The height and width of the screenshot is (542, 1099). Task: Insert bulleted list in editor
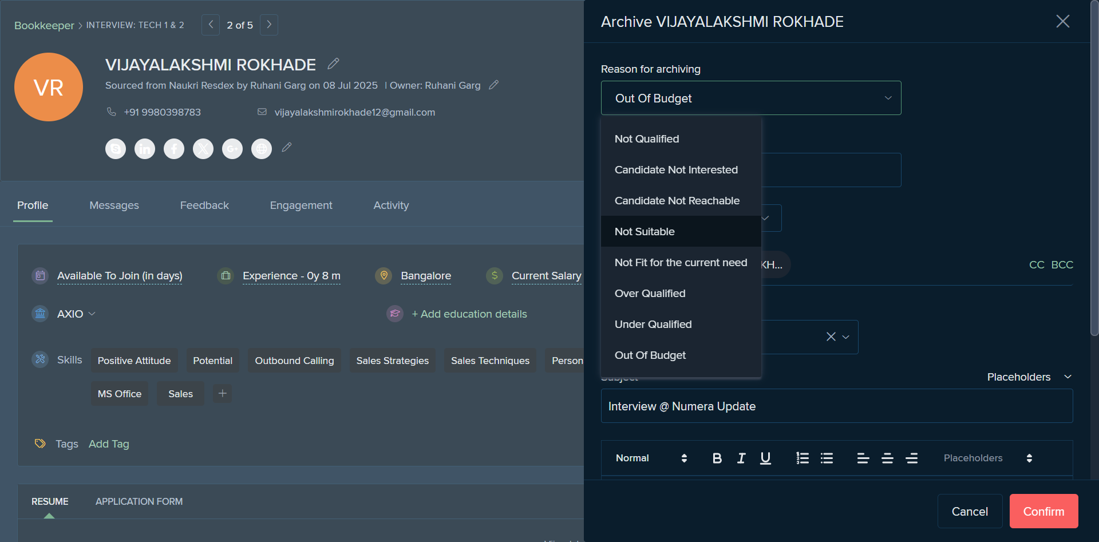point(827,458)
